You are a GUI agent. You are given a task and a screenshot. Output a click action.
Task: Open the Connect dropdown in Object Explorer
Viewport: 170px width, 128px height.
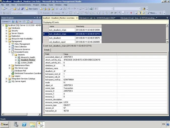point(6,22)
